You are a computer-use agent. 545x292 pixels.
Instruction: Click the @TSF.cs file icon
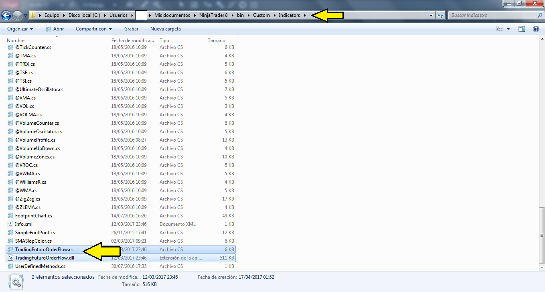(10, 73)
